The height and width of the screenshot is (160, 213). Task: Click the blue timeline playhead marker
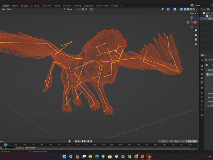click(x=5, y=144)
